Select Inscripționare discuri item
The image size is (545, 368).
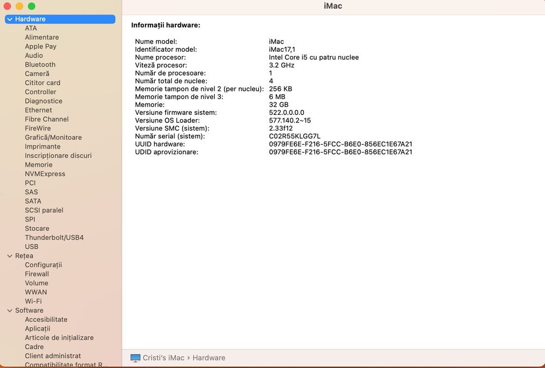(x=58, y=156)
